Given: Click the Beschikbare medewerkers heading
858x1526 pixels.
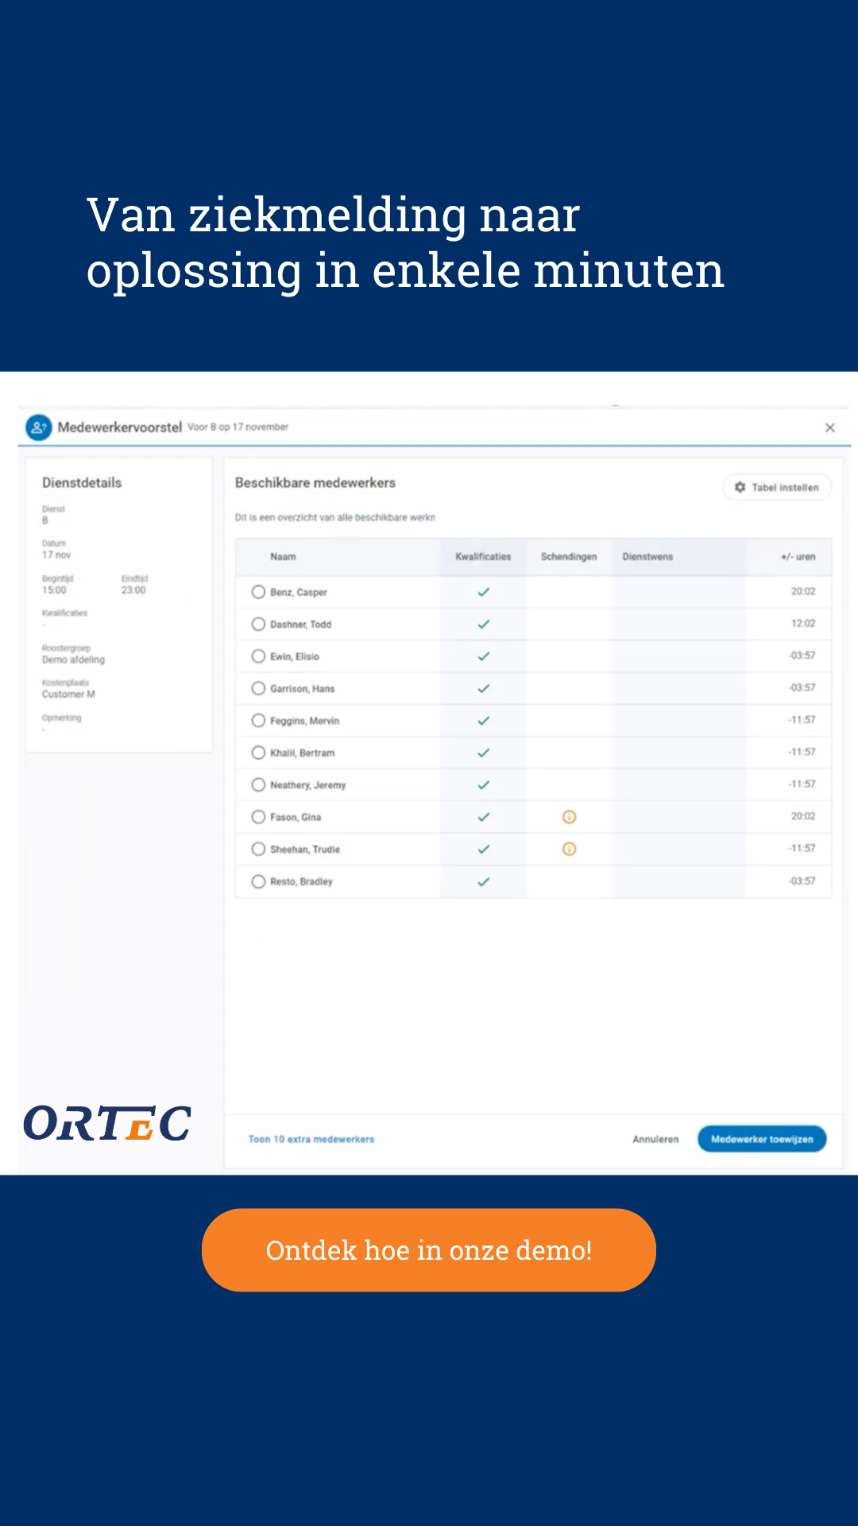Looking at the screenshot, I should coord(315,482).
